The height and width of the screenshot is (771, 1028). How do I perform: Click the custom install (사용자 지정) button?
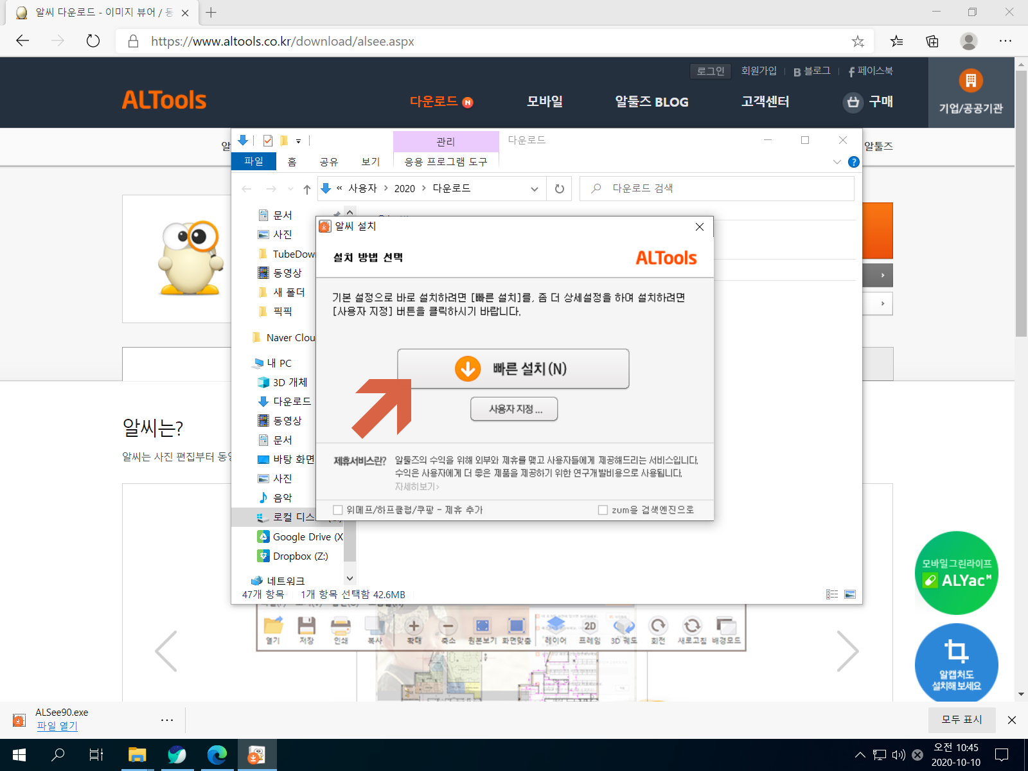tap(514, 409)
